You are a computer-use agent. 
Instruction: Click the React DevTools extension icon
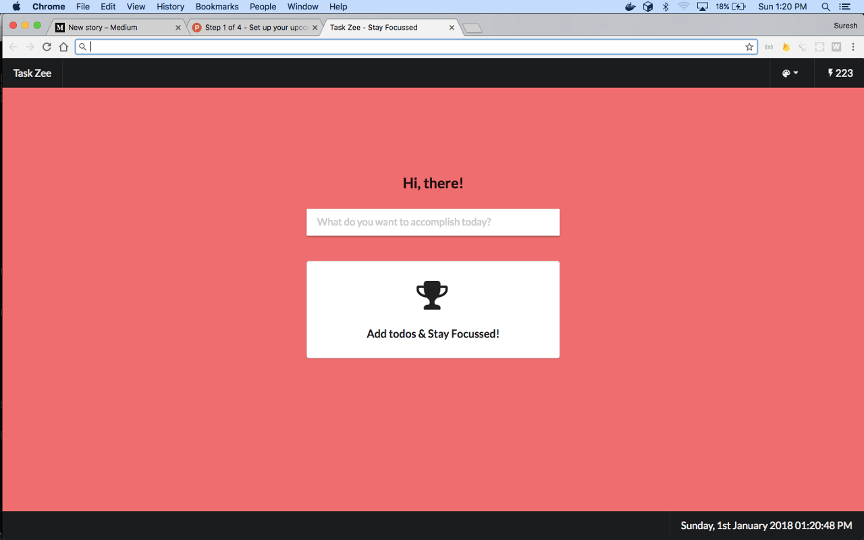click(x=819, y=47)
